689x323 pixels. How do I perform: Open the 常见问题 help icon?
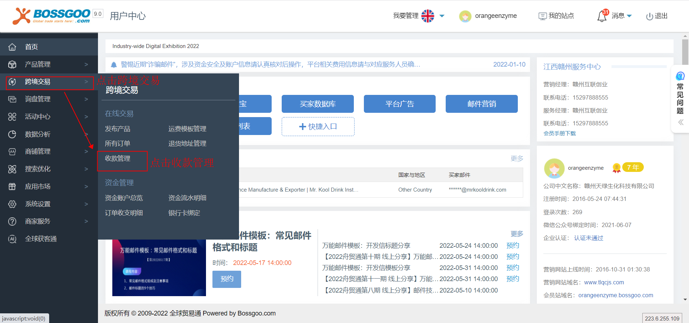point(680,76)
